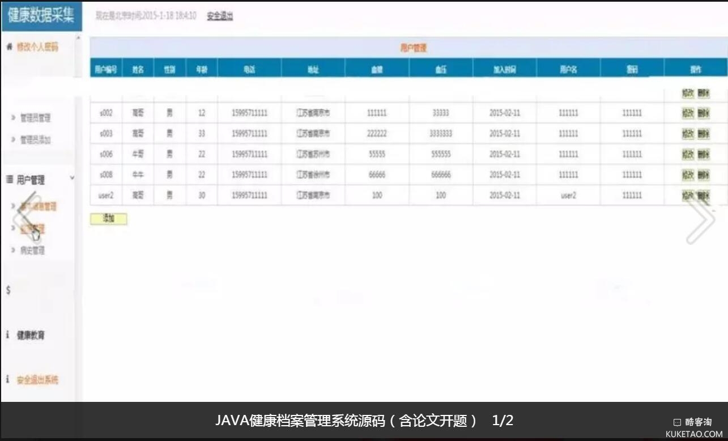
Task: Click the address 江苏省苏州市
Action: (313, 154)
